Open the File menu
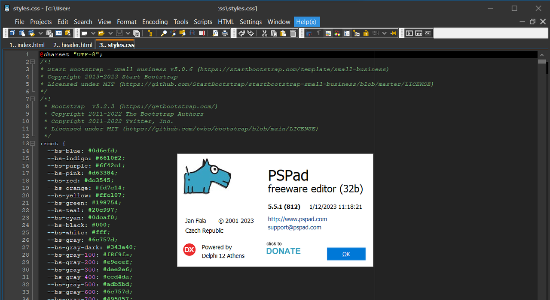 (19, 22)
